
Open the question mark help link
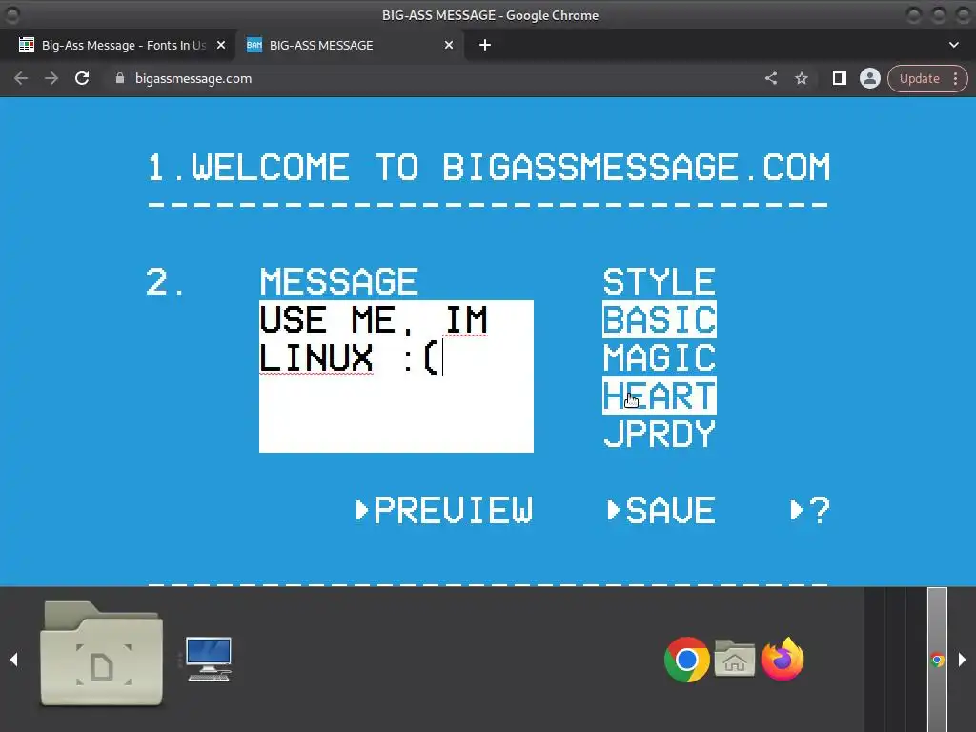(810, 510)
